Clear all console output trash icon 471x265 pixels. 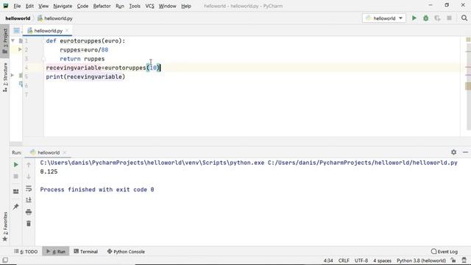pos(29,224)
